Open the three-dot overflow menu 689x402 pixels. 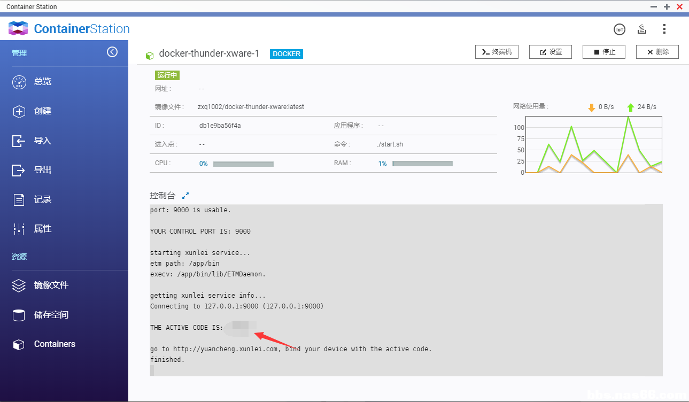point(664,29)
